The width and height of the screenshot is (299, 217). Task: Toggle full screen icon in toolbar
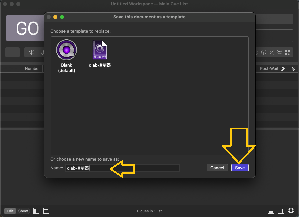pos(13,52)
